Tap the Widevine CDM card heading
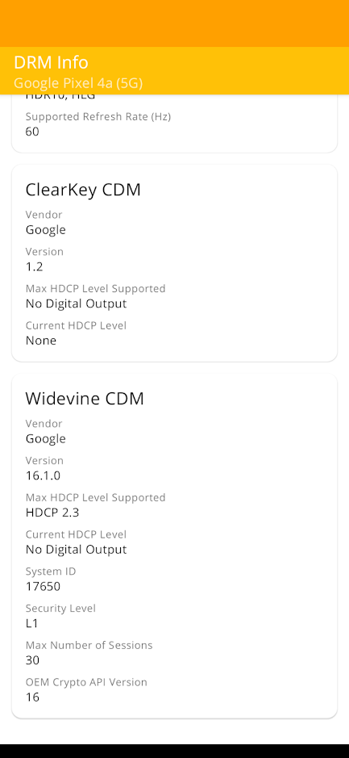The image size is (349, 758). point(85,398)
